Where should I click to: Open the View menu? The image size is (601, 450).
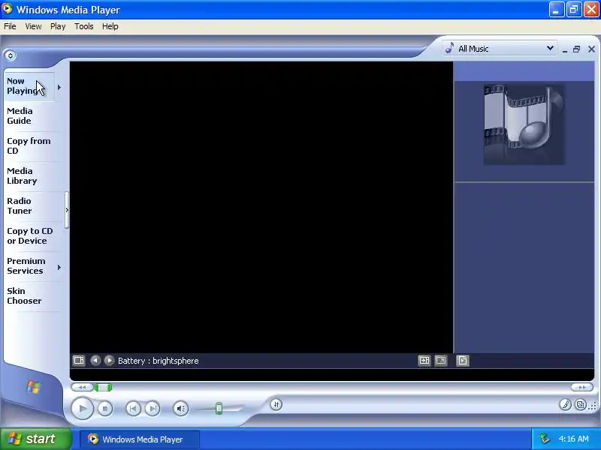[33, 26]
